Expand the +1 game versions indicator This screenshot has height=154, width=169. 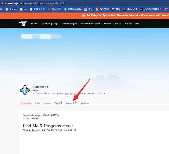[x=105, y=94]
